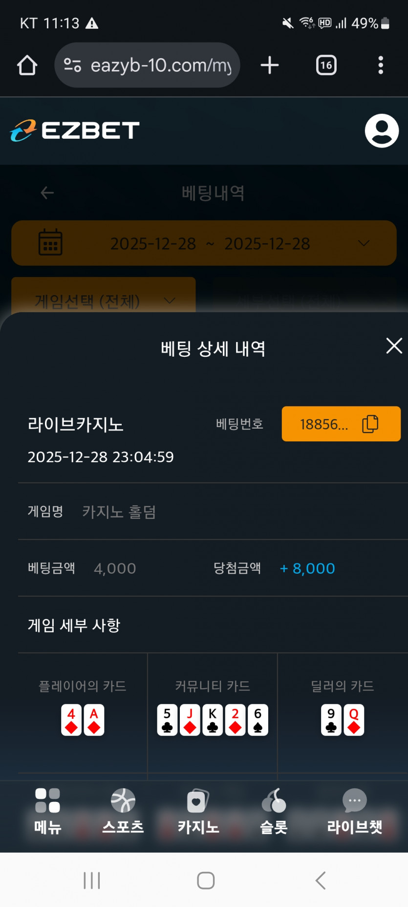
Task: Start a 라이브챗 session
Action: coord(354,812)
